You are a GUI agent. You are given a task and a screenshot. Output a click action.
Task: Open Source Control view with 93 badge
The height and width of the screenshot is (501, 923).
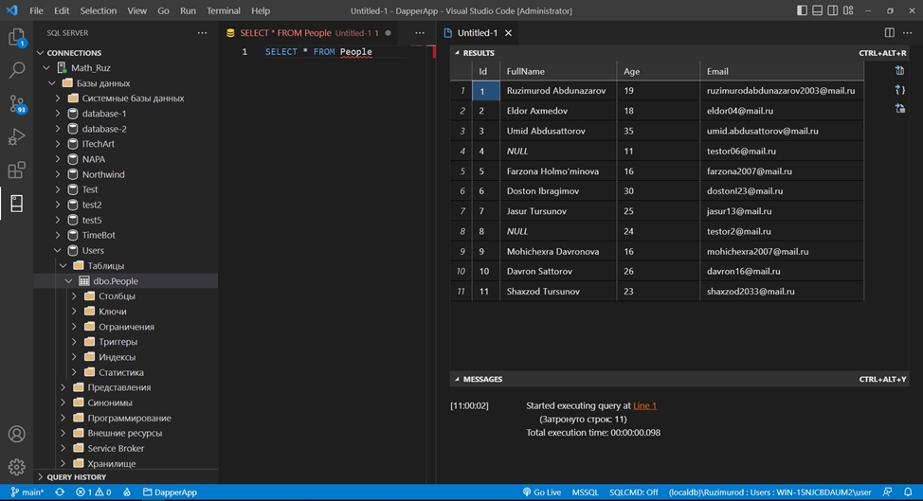[16, 104]
